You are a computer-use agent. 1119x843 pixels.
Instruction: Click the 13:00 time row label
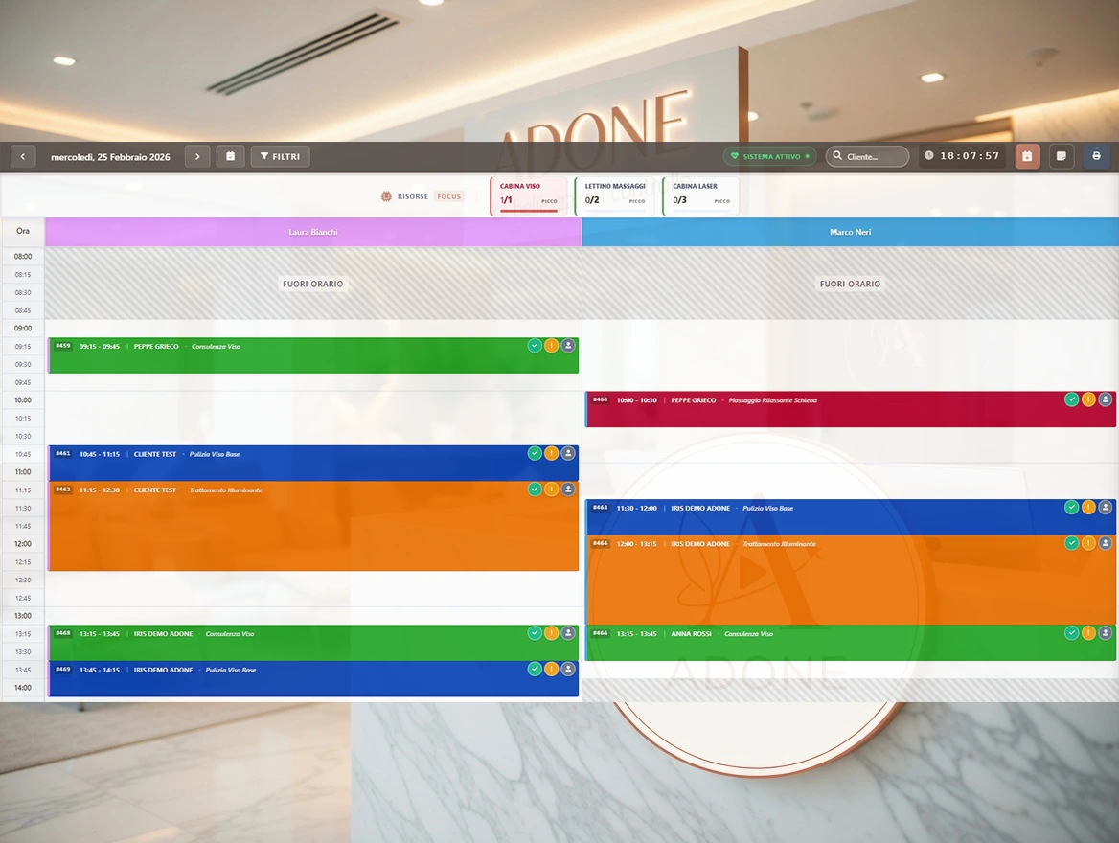(23, 616)
